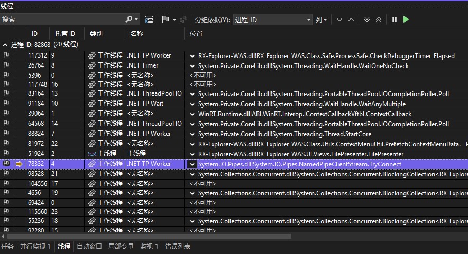468x254 pixels.
Task: Toggle flag on .NET Timer thread 26764
Action: pyautogui.click(x=6, y=65)
